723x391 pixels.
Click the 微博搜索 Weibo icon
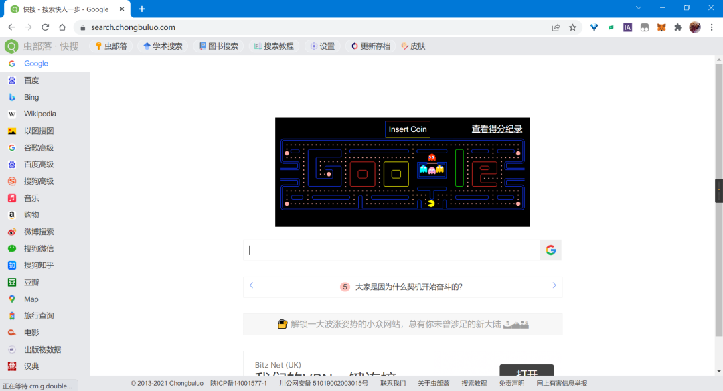(12, 232)
